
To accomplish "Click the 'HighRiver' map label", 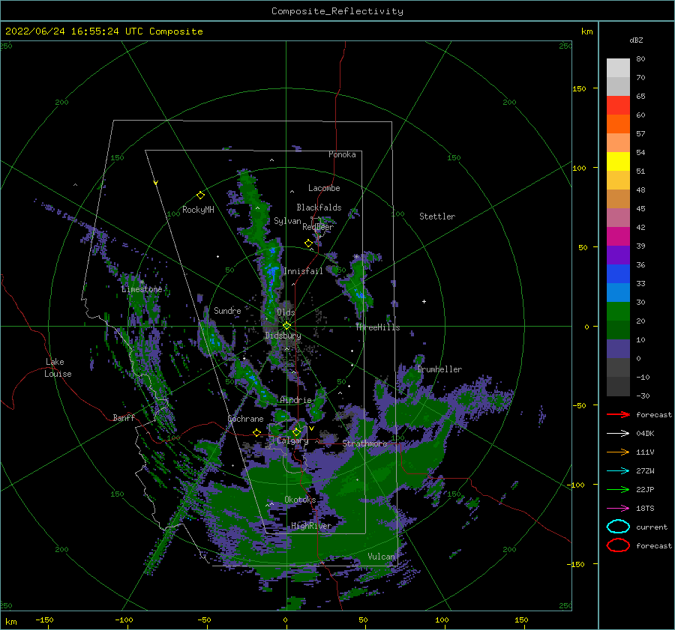I will point(311,526).
